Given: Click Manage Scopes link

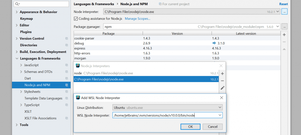Looking at the screenshot, I should (138, 19).
